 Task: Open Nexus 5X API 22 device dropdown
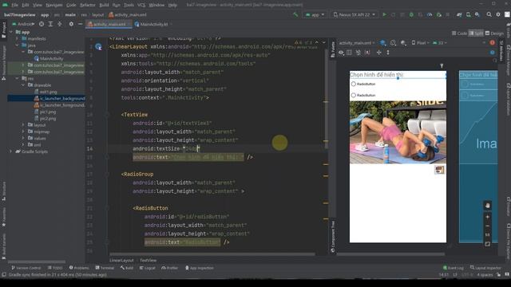(x=354, y=14)
